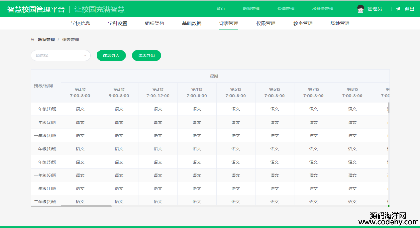
Task: Open the 基础数据 tab
Action: (192, 23)
